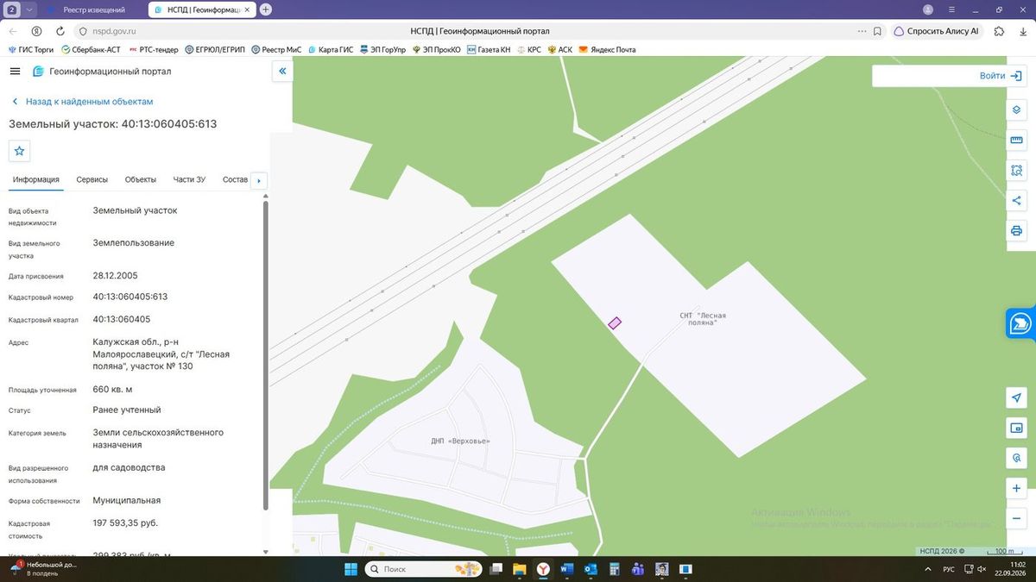Image resolution: width=1036 pixels, height=582 pixels.
Task: Click the information panel vertical scrollbar
Action: click(x=265, y=355)
